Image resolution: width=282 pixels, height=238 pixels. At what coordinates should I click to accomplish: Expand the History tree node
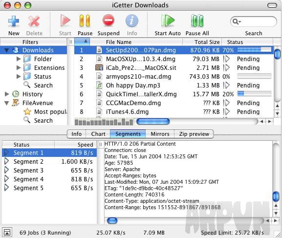(x=7, y=94)
